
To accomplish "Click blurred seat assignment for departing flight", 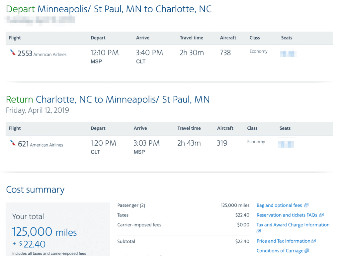I will coord(288,53).
